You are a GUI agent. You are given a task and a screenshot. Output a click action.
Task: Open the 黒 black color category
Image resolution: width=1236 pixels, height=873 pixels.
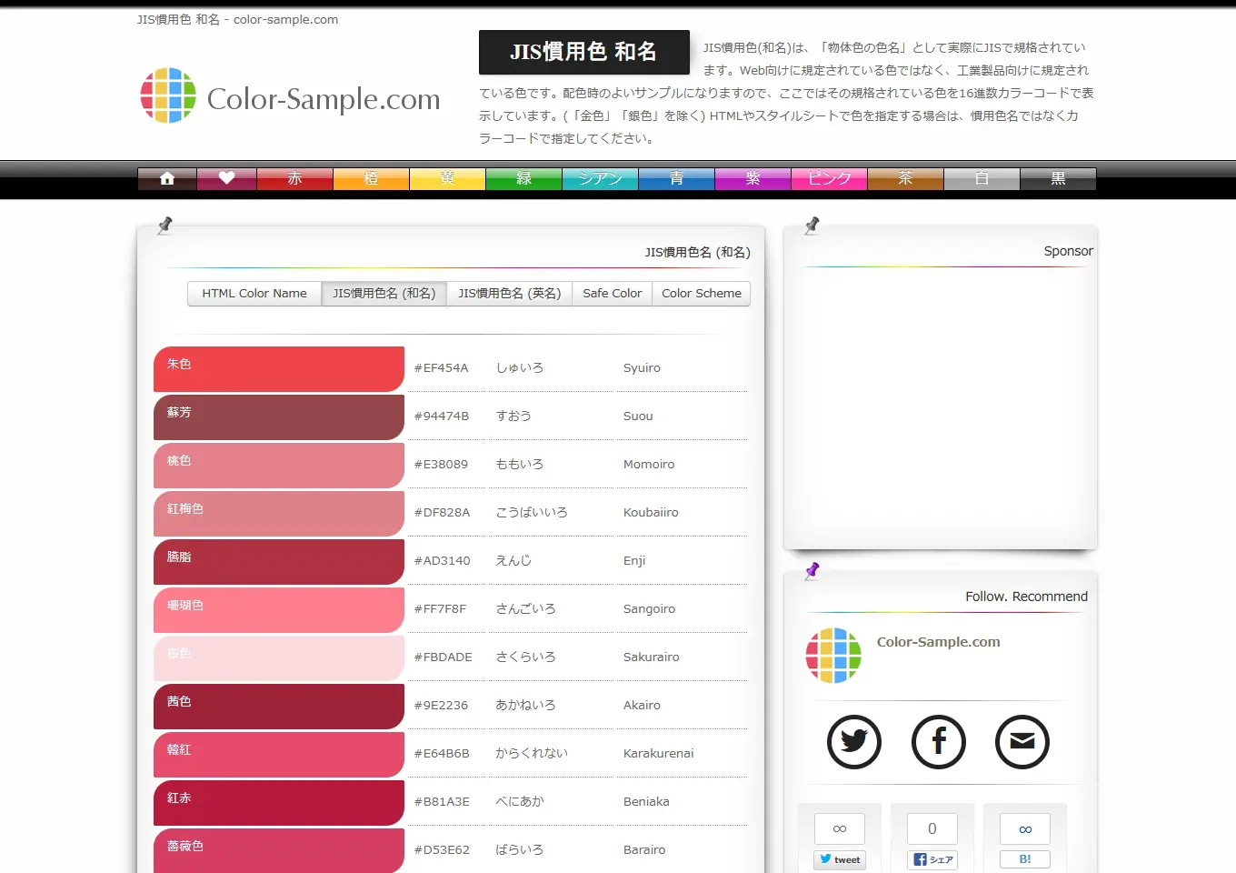click(1058, 178)
